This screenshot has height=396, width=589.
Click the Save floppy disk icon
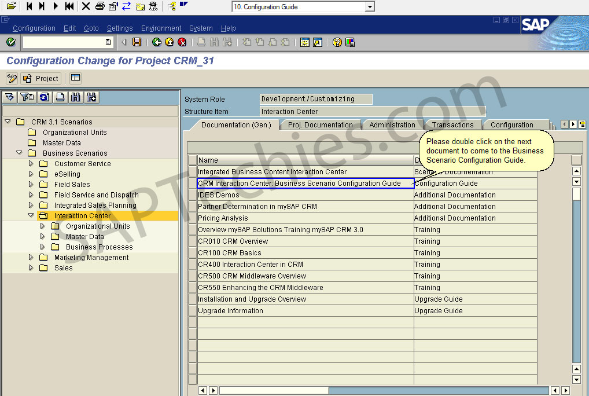tap(137, 42)
